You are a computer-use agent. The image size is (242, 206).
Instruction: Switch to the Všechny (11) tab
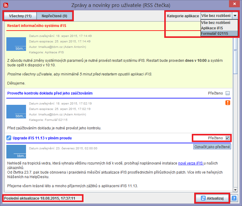20,16
